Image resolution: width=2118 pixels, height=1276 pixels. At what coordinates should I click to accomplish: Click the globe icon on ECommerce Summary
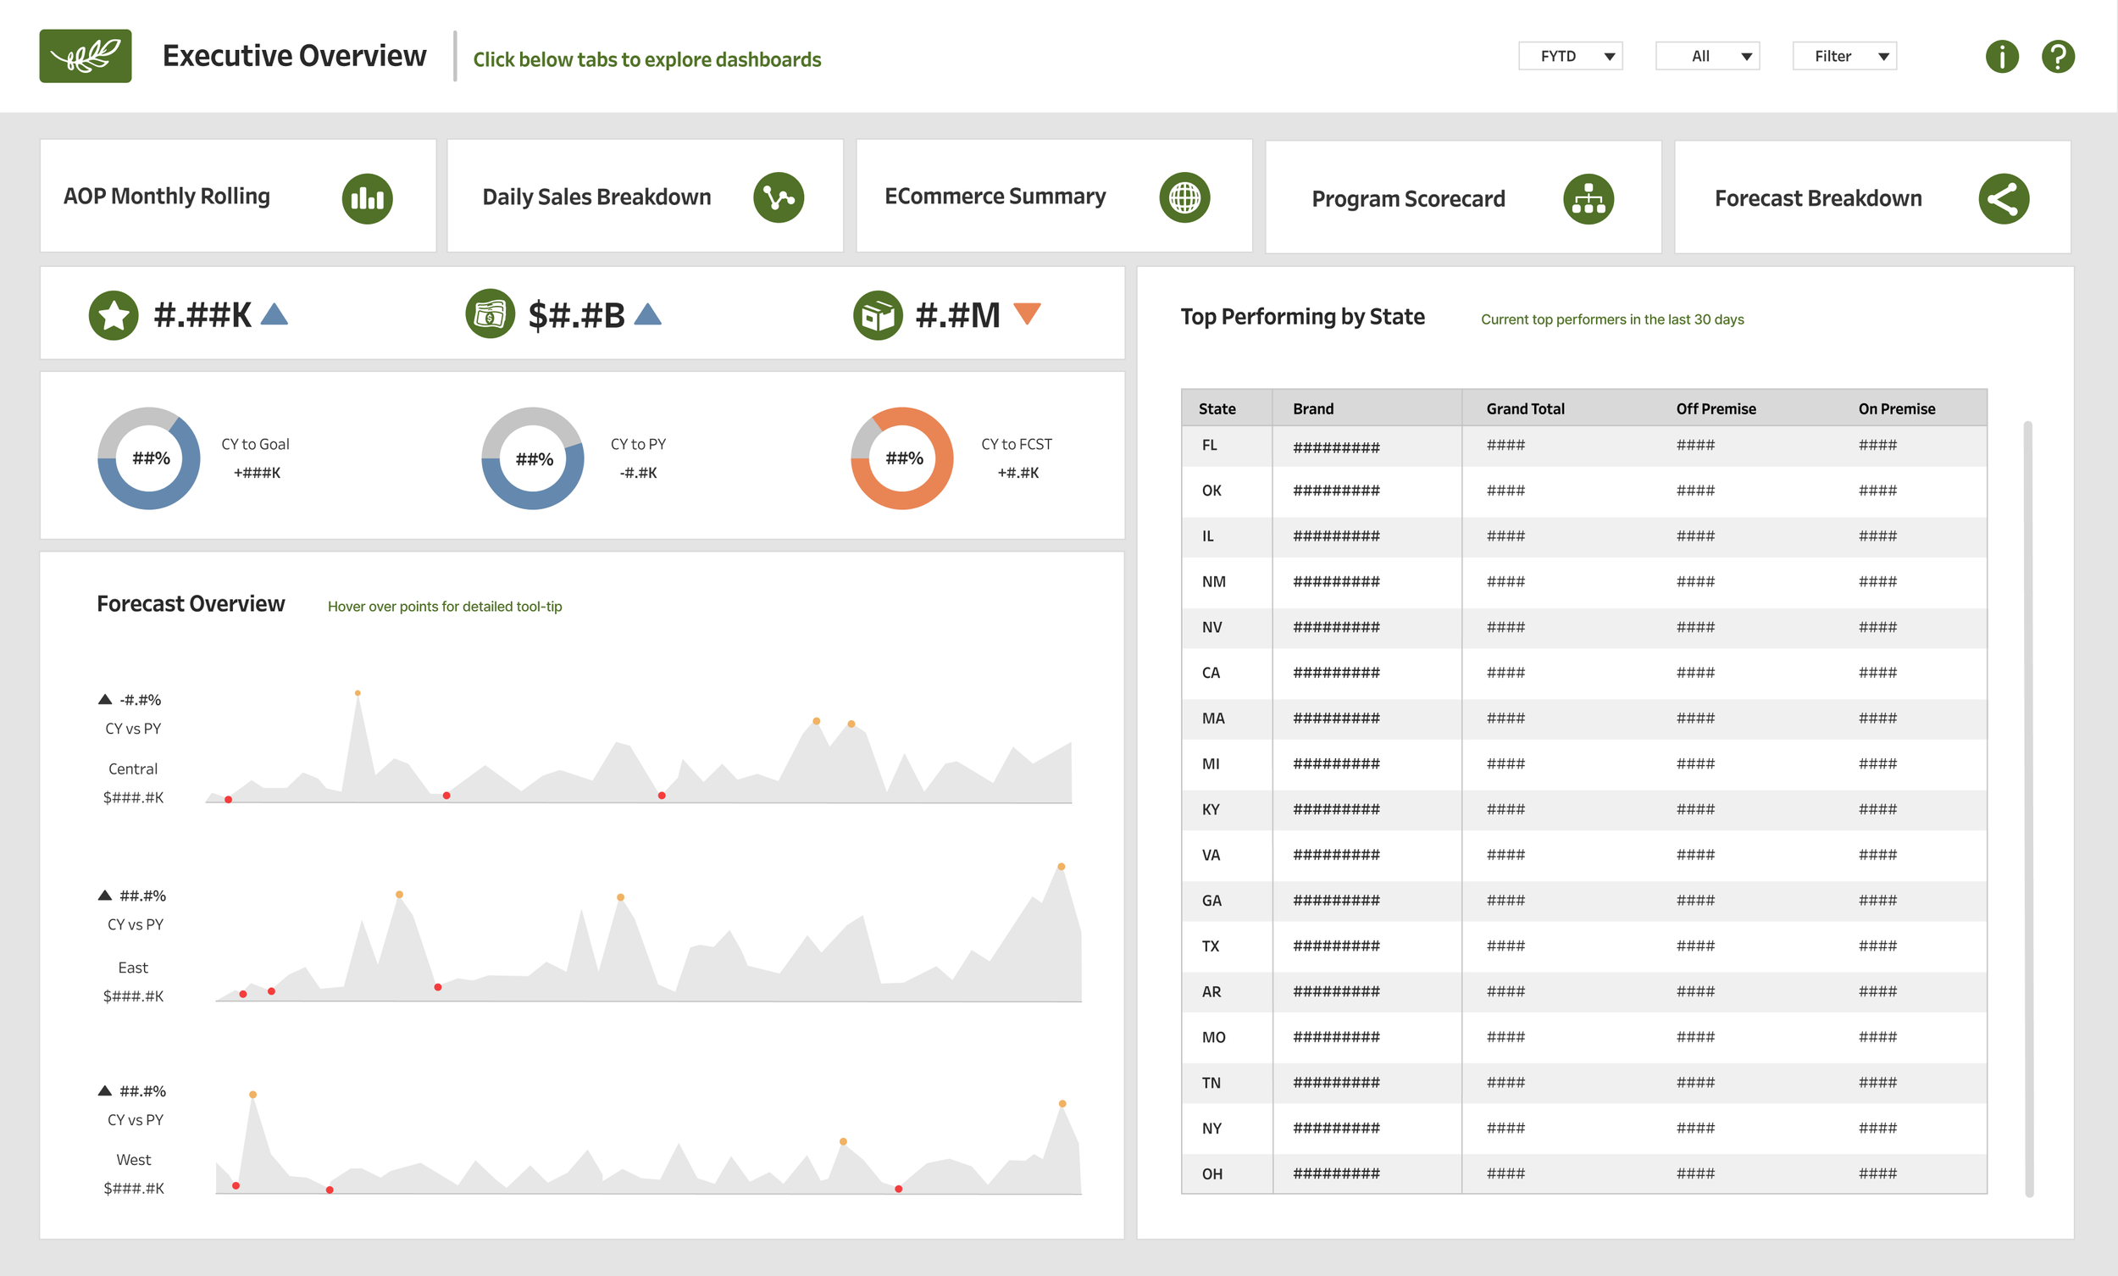[x=1185, y=197]
